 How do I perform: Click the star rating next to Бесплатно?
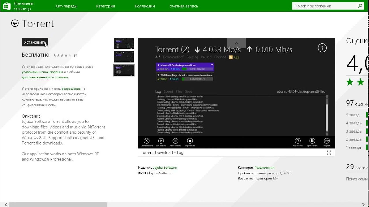tap(62, 55)
